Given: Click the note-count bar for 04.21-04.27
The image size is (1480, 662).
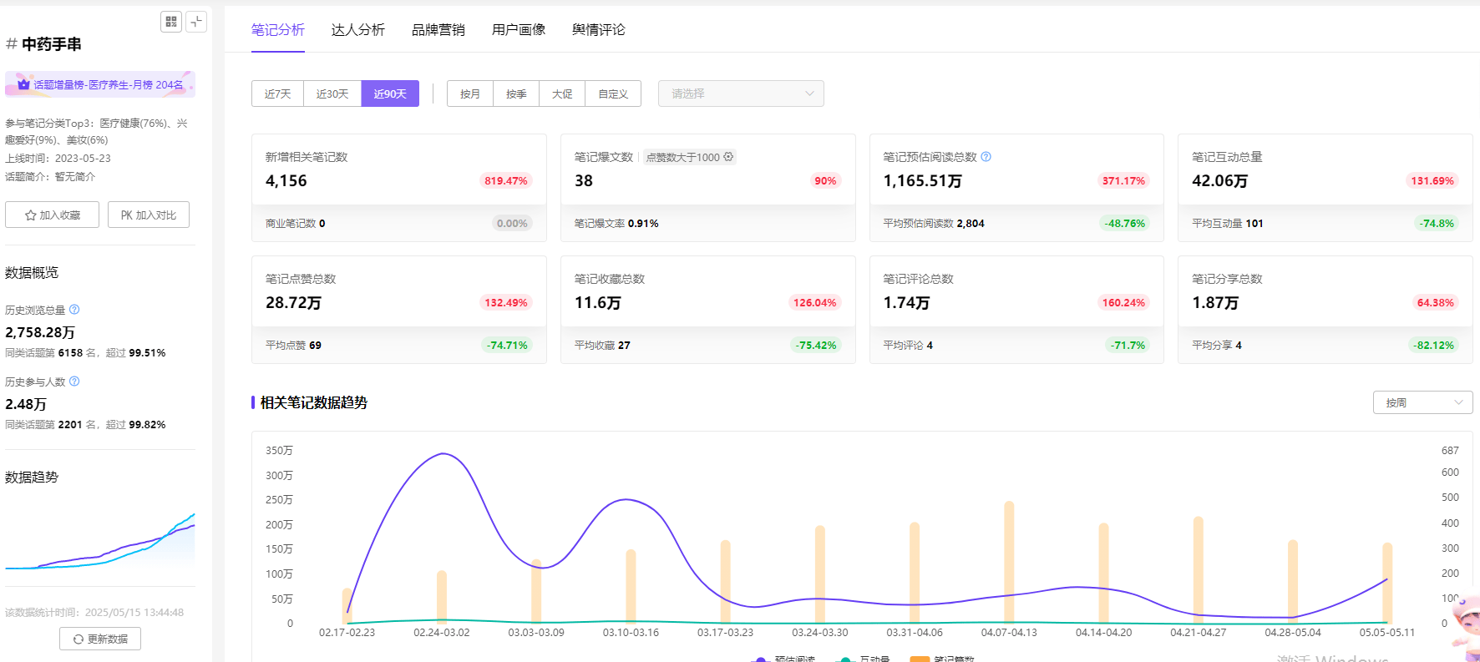Looking at the screenshot, I should coord(1199,569).
